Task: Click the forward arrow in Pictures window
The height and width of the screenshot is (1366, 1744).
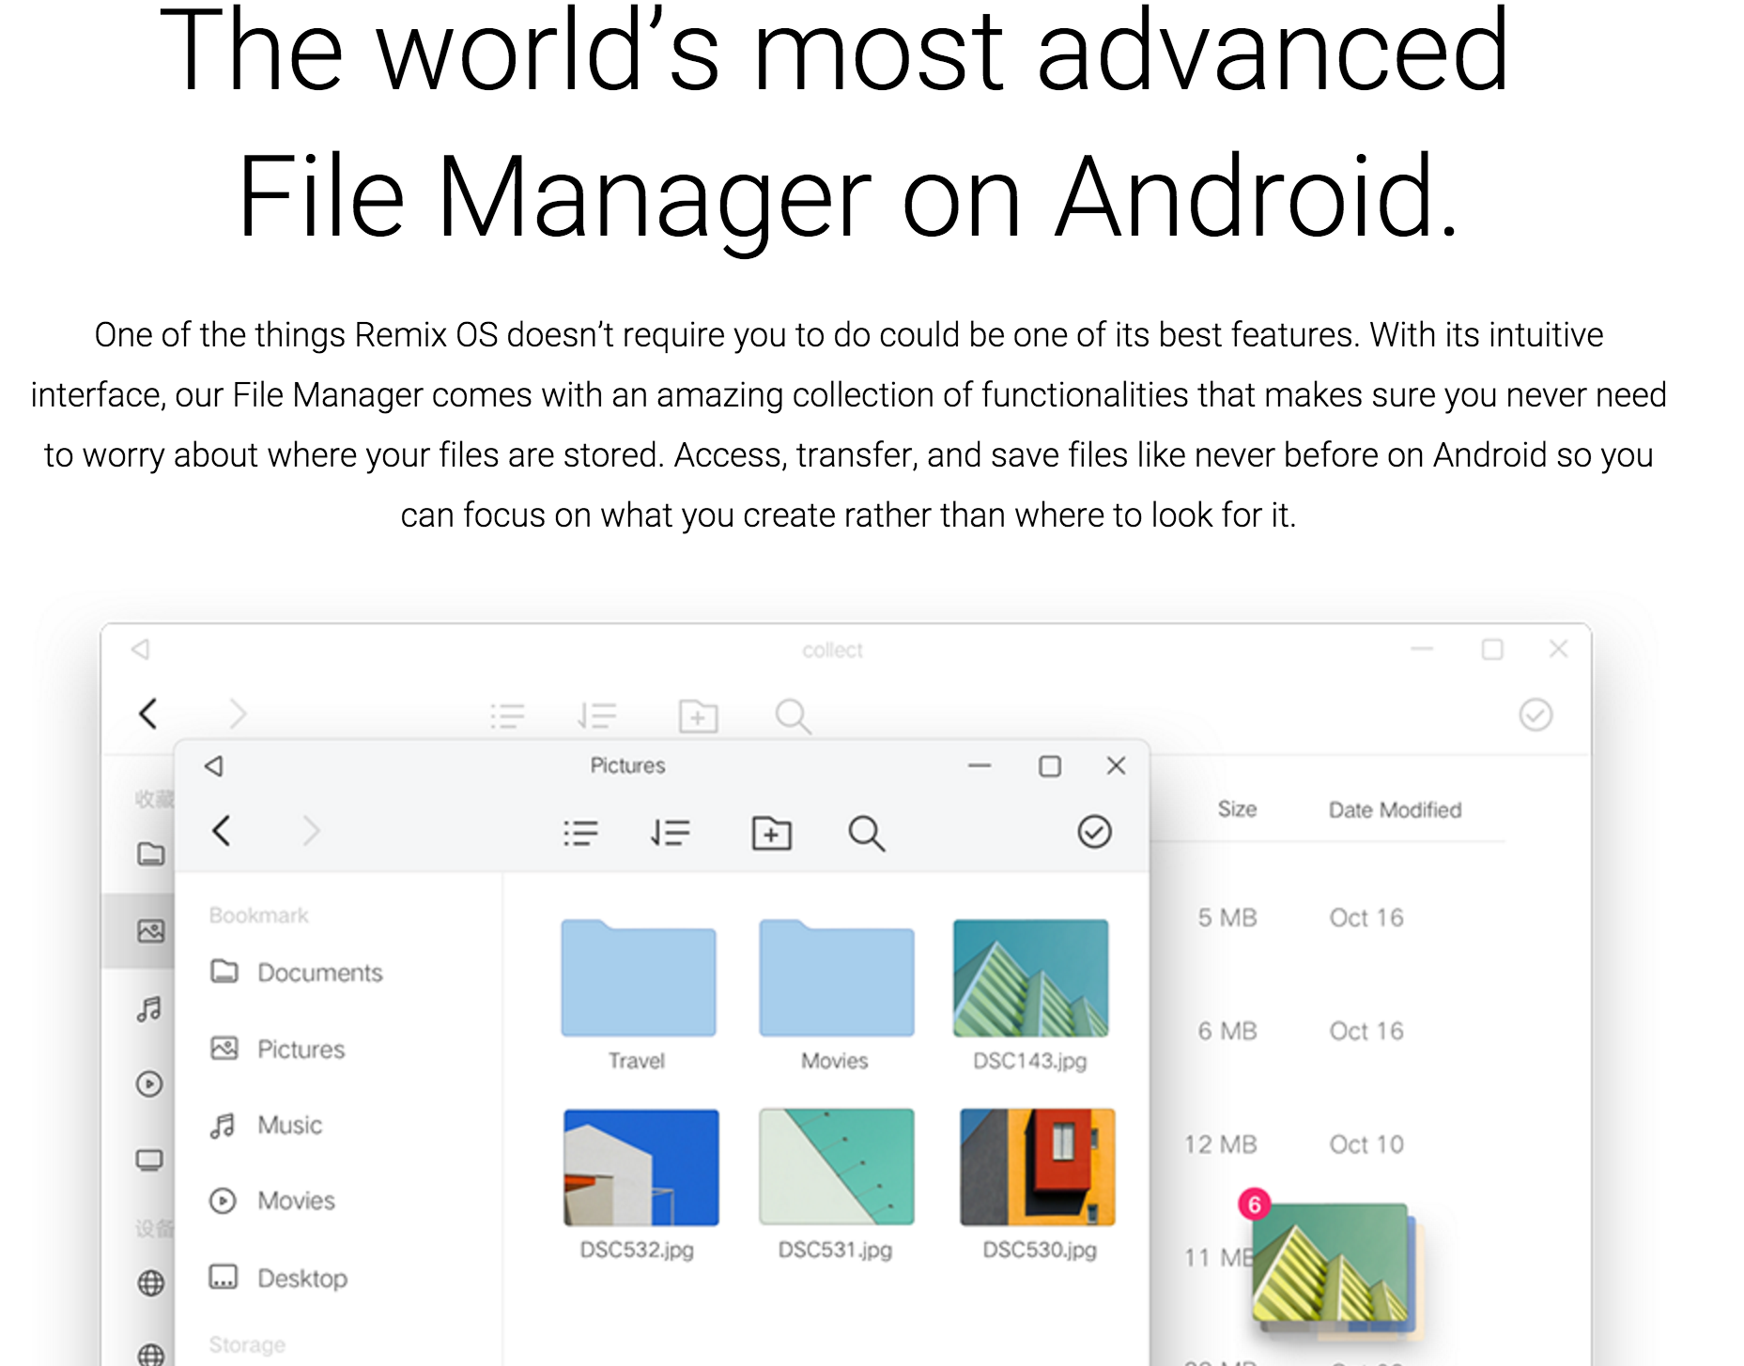Action: (x=311, y=831)
